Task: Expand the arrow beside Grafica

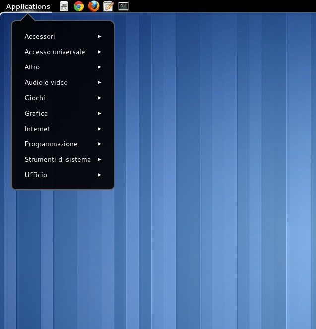Action: point(99,113)
